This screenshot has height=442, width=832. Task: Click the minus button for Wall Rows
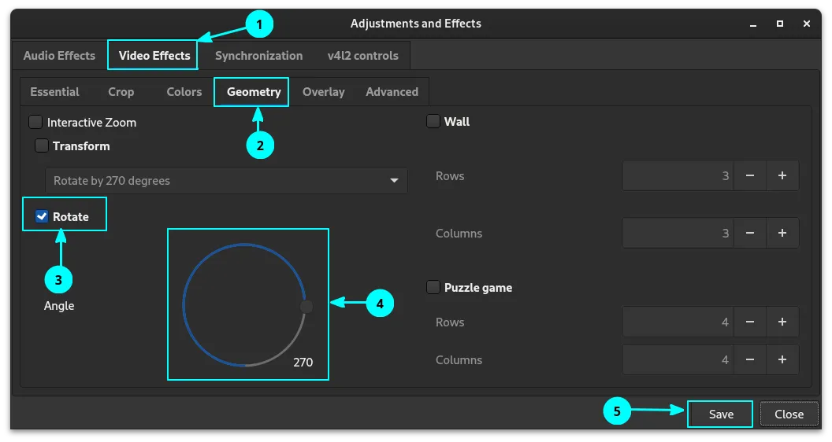[x=750, y=176]
